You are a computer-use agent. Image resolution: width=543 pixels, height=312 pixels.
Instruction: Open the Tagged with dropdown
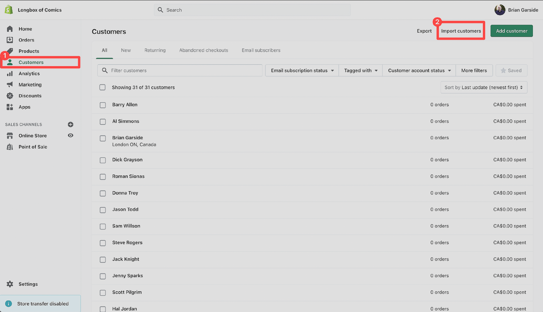click(x=361, y=71)
